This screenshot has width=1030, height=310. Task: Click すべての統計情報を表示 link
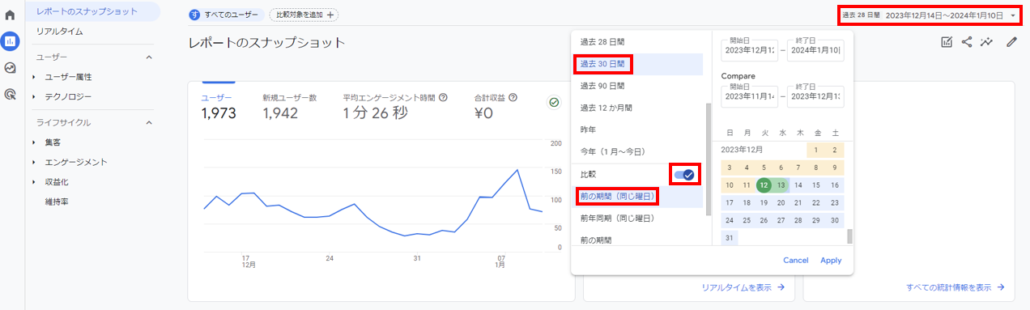coord(956,287)
